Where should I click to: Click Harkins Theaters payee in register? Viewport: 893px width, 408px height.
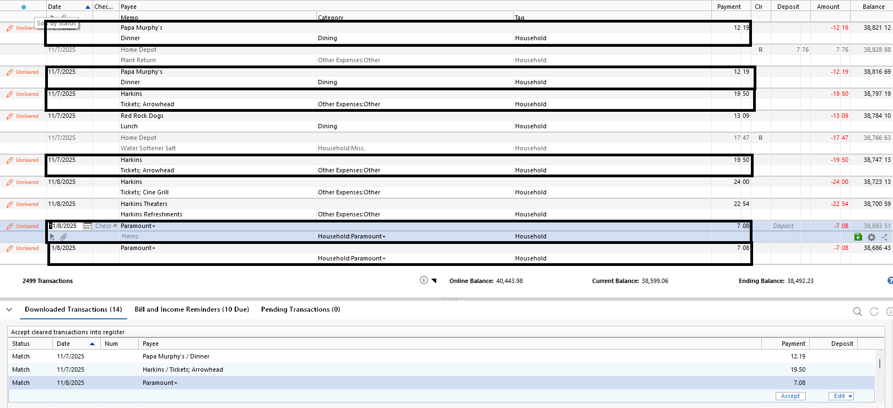(x=144, y=204)
